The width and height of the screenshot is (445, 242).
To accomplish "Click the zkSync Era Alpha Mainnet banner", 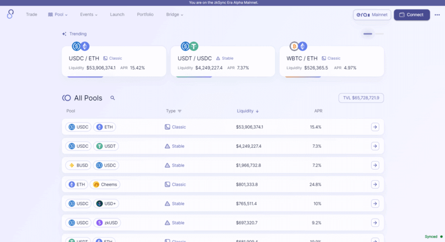I will (x=223, y=3).
